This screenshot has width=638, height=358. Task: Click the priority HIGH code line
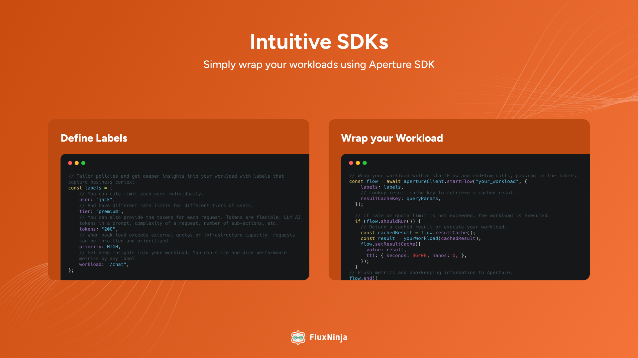100,247
